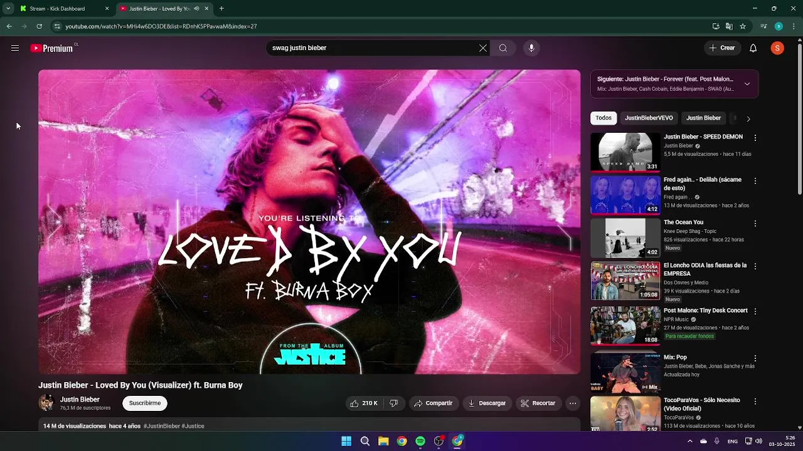803x451 pixels.
Task: Click the #Justice hashtag
Action: click(193, 426)
